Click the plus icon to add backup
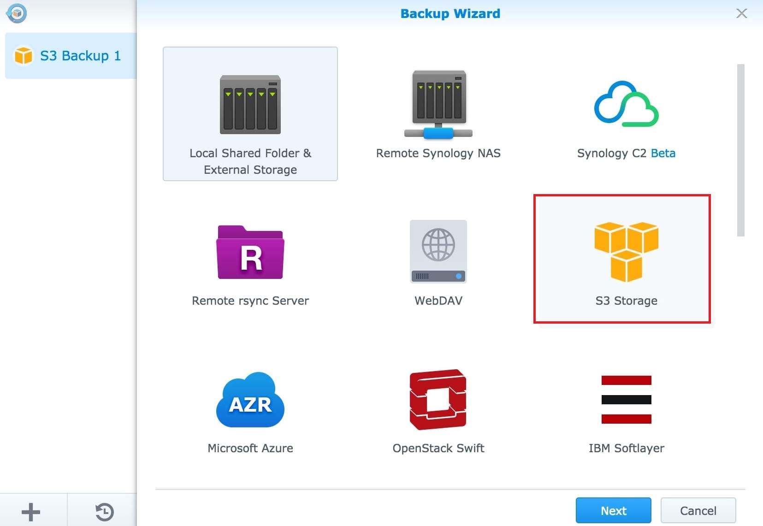 click(31, 512)
